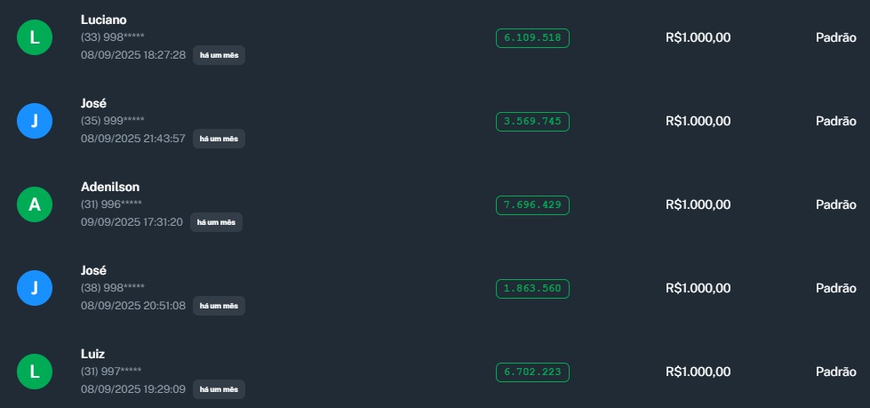Click the number tag 1.863.560
The height and width of the screenshot is (408, 870).
[x=532, y=288]
